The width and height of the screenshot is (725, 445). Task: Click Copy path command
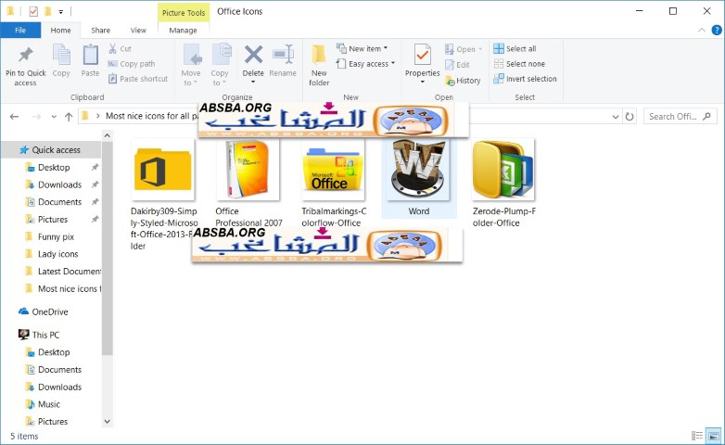(132, 64)
